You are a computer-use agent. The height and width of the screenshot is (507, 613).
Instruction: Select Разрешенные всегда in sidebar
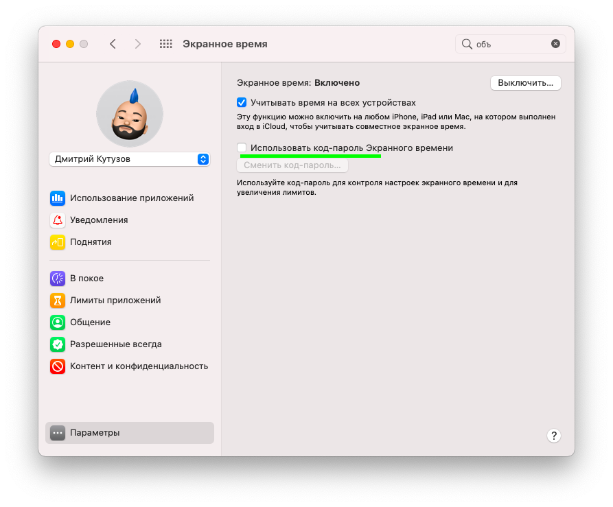[130, 344]
